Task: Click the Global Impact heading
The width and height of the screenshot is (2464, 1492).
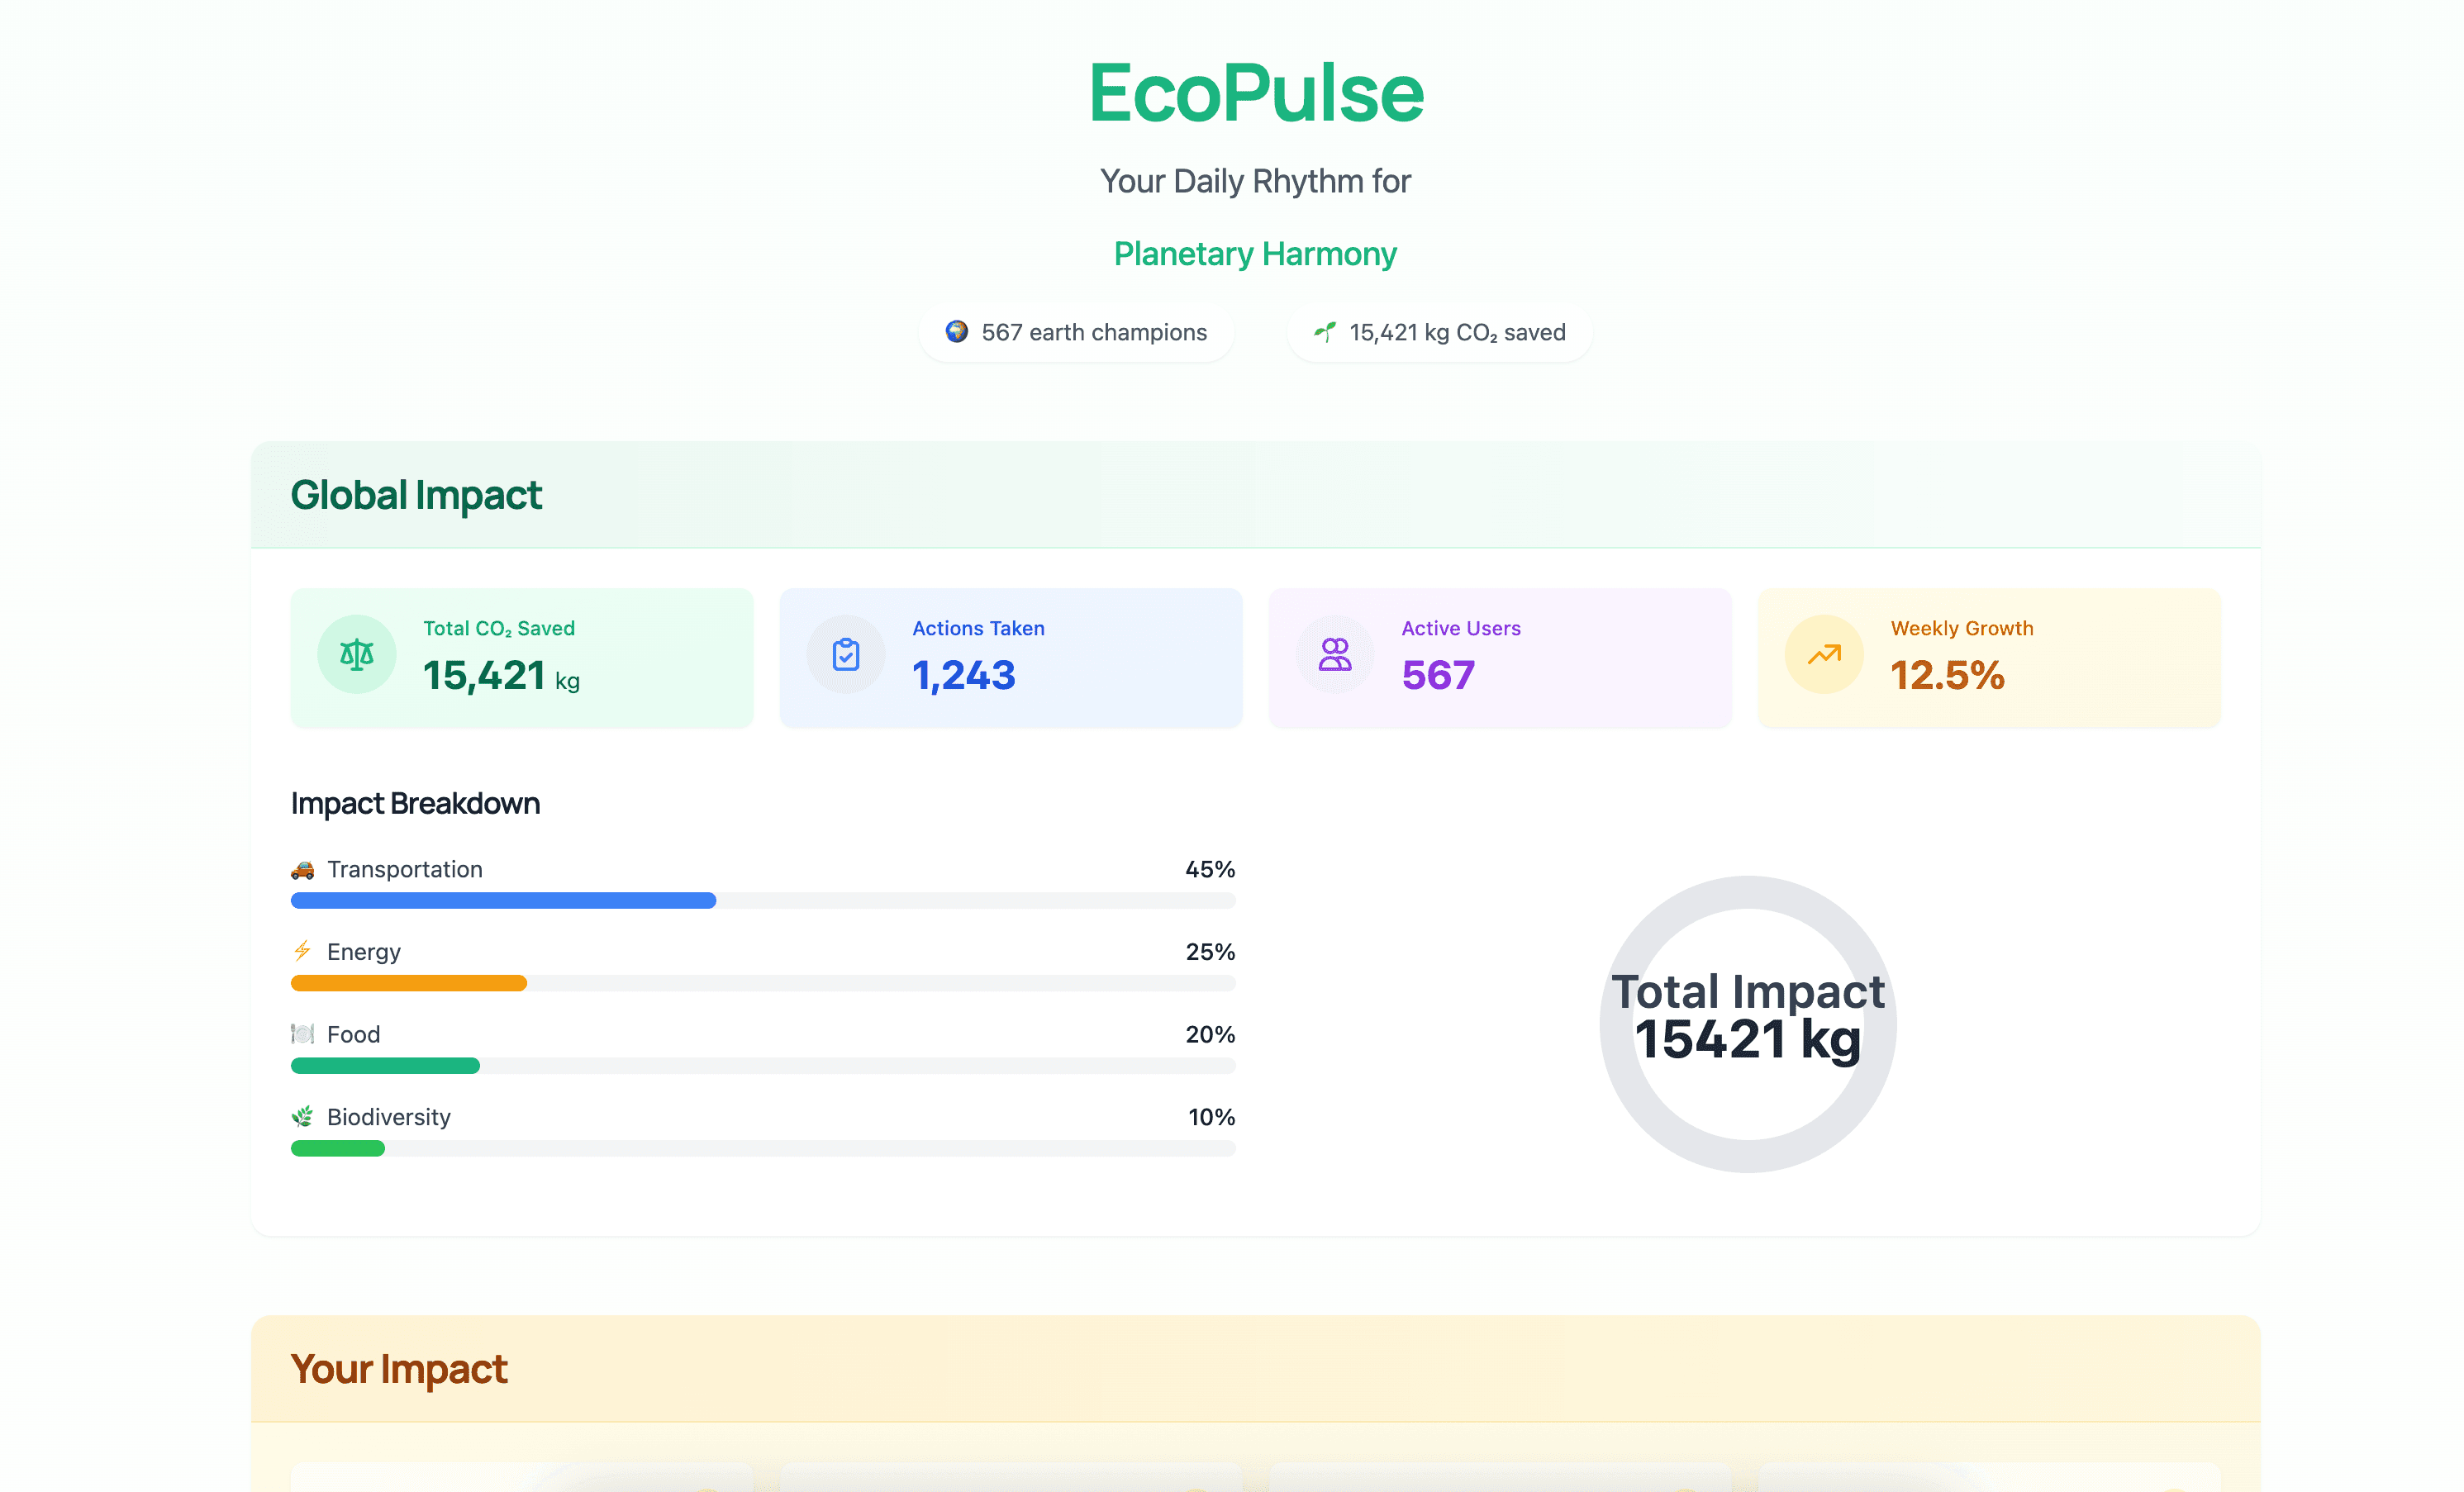Action: coord(416,495)
